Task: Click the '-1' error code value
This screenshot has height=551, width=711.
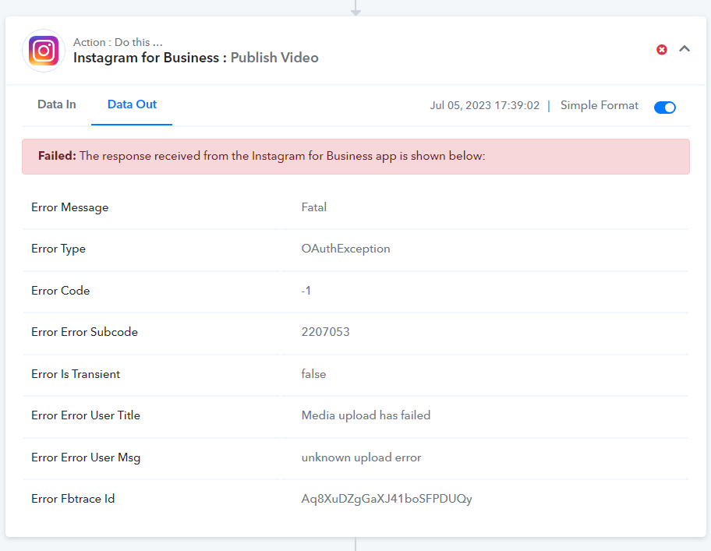Action: [306, 291]
